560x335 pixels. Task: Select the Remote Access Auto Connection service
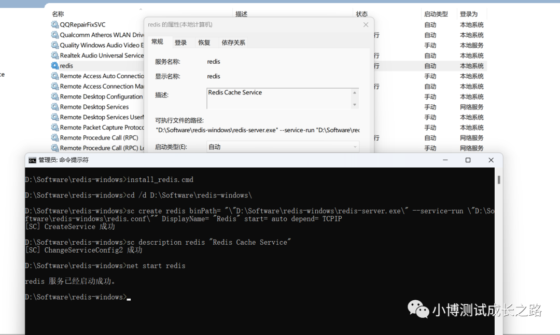102,76
